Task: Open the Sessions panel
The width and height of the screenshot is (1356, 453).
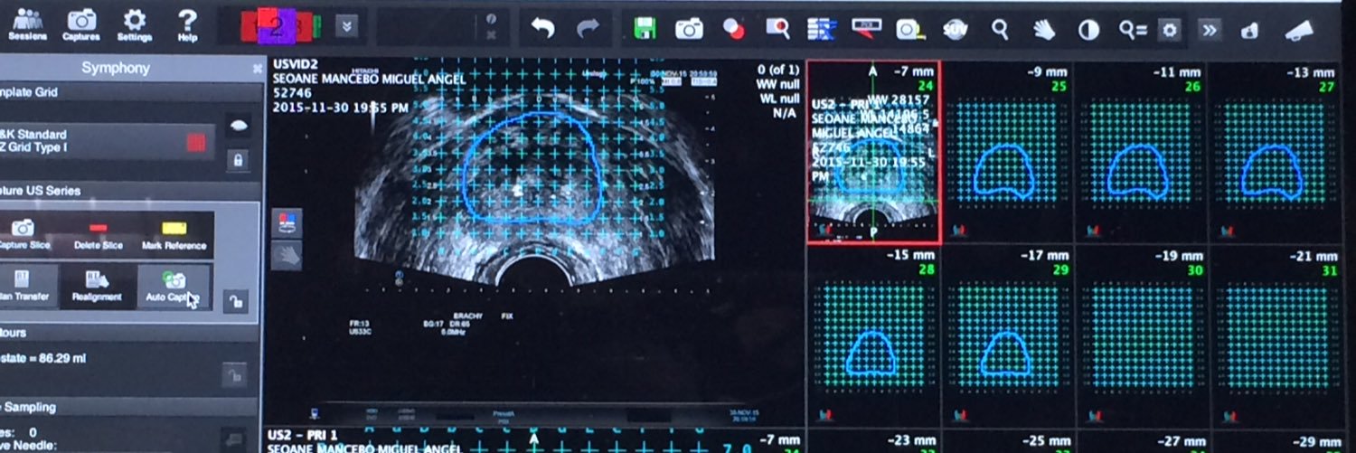Action: tap(27, 24)
